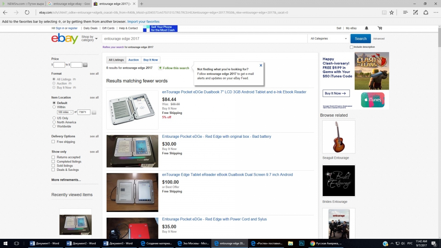Open the $84.44 enTourage Pocket eDGe Dualbook listing
Image resolution: width=441 pixels, height=248 pixels.
(234, 92)
